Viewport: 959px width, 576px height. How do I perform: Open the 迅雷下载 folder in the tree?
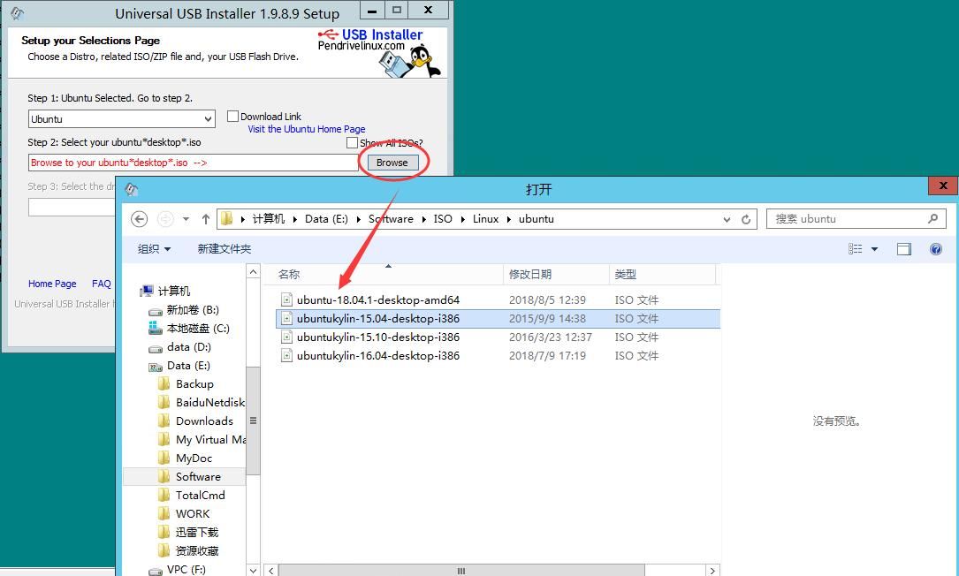[197, 533]
